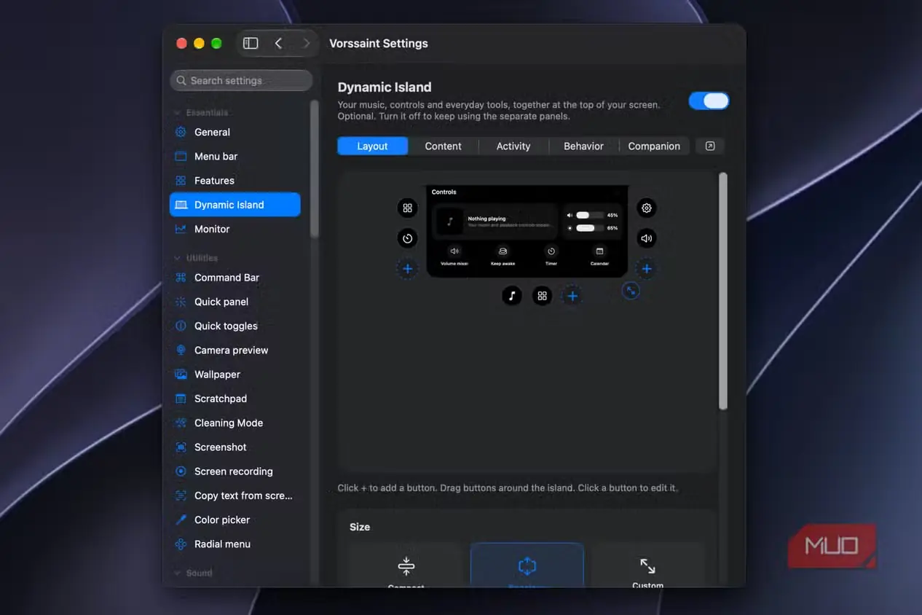Open the Behavior tab
This screenshot has width=922, height=615.
click(583, 146)
